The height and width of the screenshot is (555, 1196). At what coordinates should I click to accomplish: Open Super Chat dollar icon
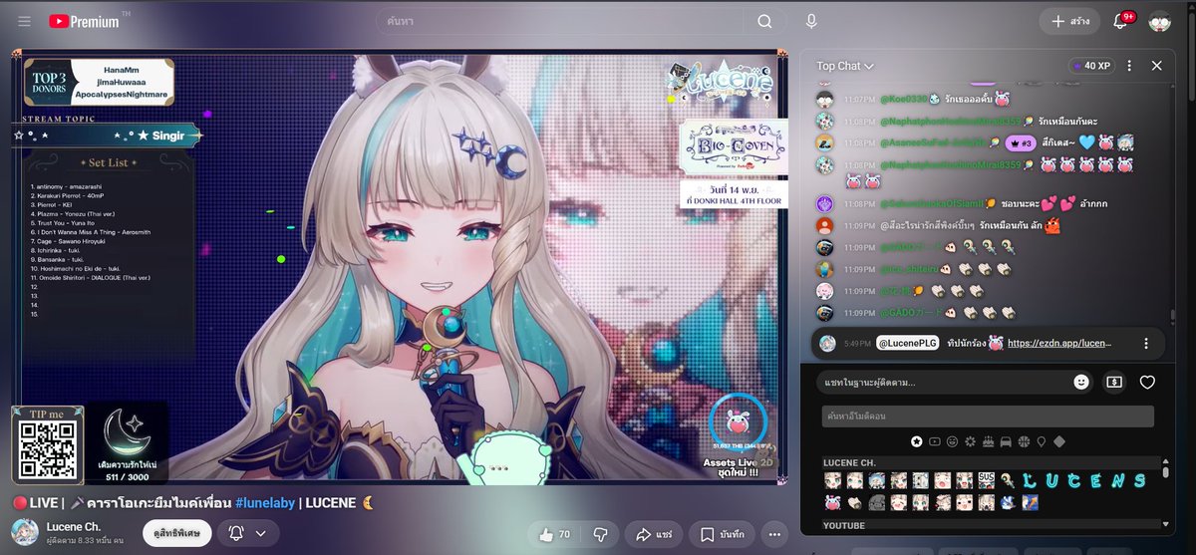pyautogui.click(x=1114, y=382)
